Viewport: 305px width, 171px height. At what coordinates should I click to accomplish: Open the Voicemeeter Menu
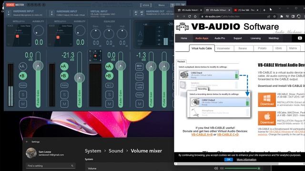(x=162, y=5)
